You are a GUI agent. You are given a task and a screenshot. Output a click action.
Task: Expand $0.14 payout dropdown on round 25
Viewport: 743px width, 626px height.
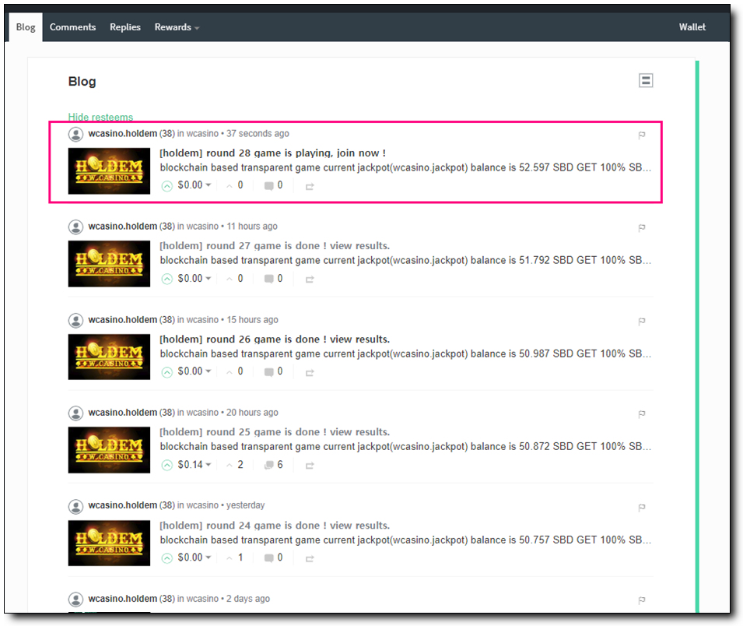click(195, 465)
